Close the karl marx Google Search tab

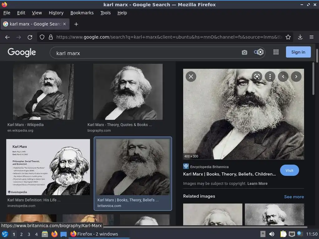pos(64,24)
